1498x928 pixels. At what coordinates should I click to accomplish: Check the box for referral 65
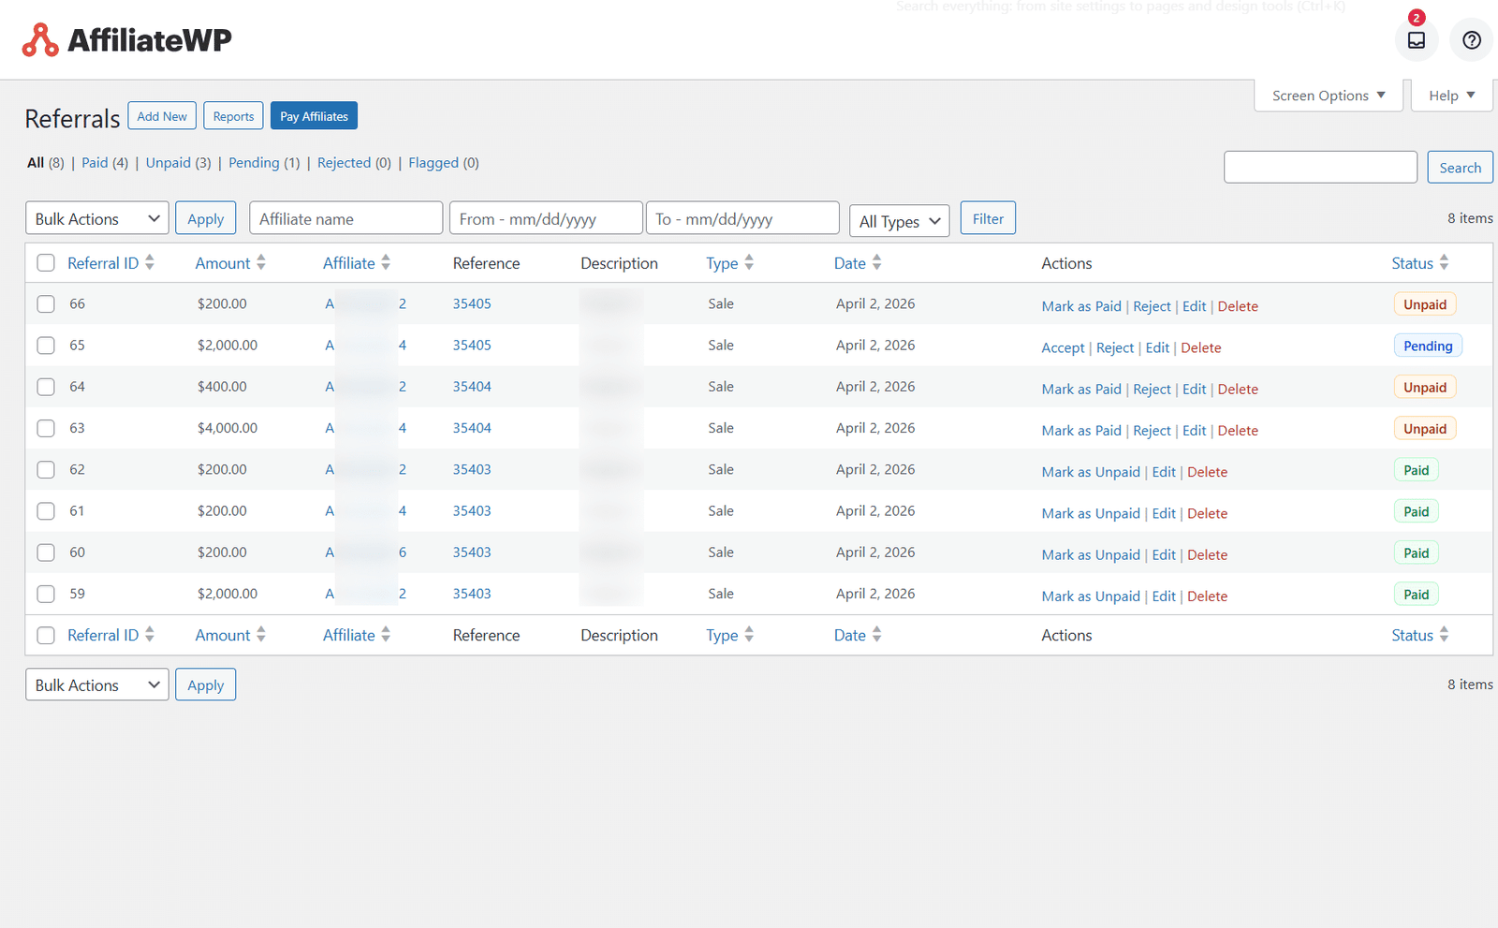click(46, 346)
